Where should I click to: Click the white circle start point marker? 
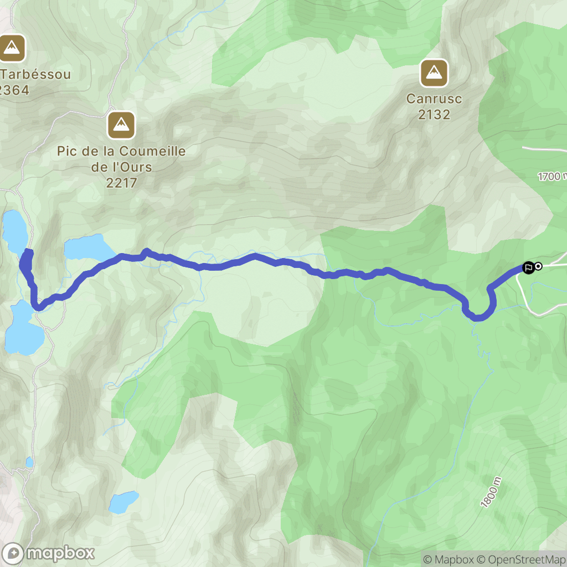[538, 266]
